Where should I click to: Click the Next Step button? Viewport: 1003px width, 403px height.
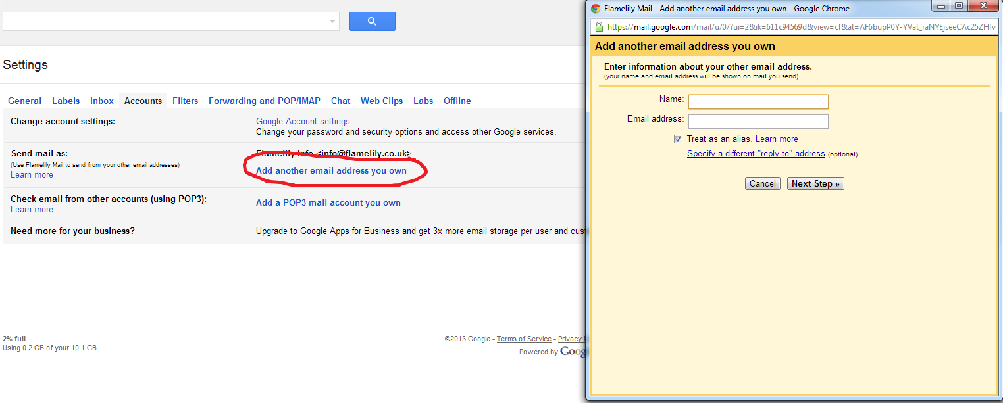[815, 184]
